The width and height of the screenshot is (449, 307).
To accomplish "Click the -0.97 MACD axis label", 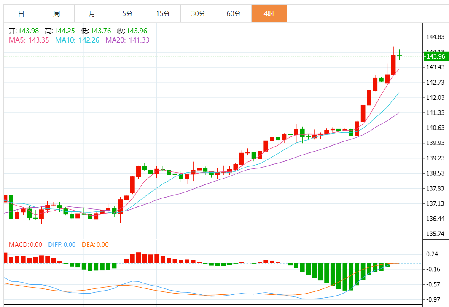I will tap(433, 299).
